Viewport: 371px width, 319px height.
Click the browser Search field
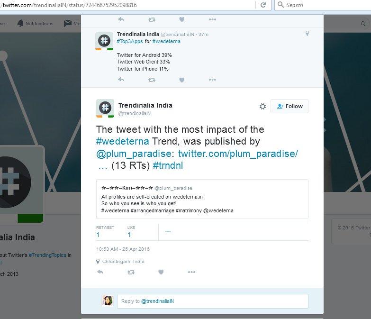323,5
